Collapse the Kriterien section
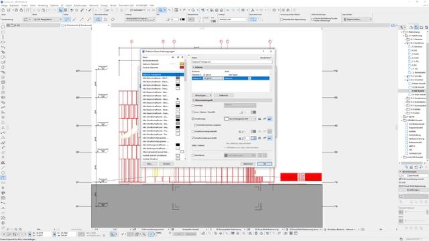Screen dimensions: 429x241 coord(194,67)
